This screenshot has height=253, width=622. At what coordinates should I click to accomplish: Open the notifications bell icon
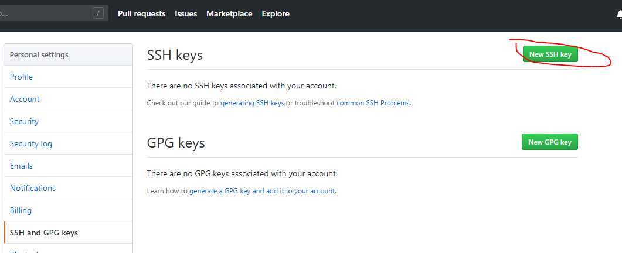pyautogui.click(x=619, y=14)
